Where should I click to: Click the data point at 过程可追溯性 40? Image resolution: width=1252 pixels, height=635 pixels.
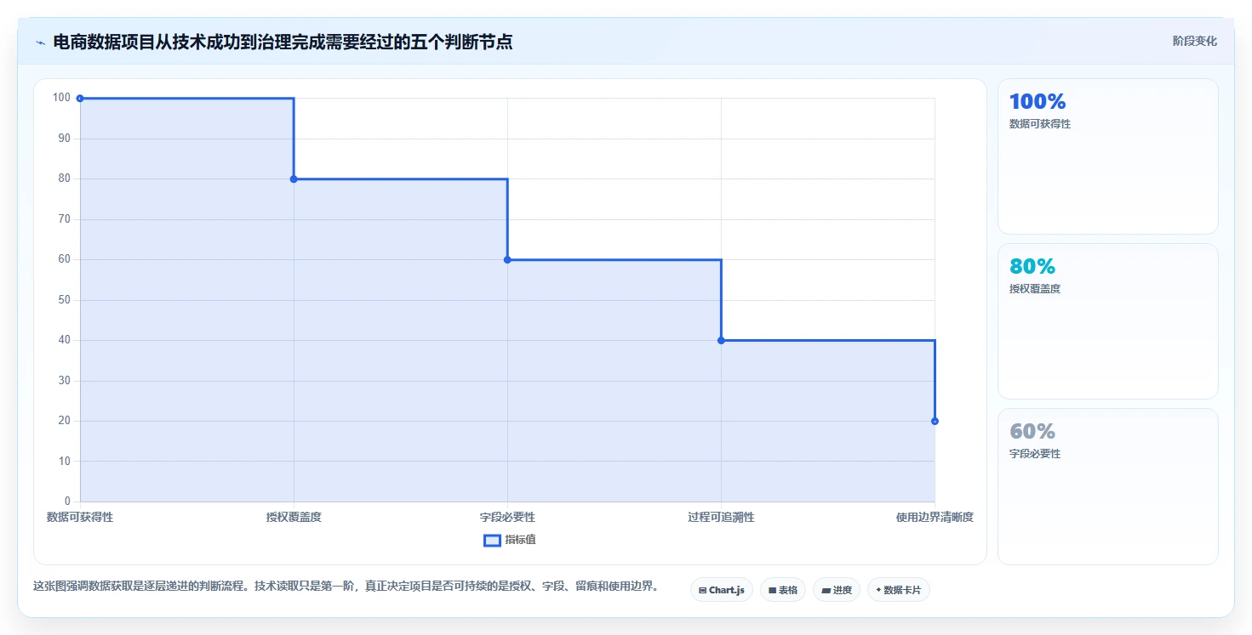coord(721,341)
